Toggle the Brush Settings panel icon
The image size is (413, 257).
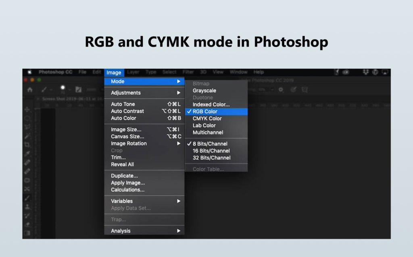click(78, 90)
